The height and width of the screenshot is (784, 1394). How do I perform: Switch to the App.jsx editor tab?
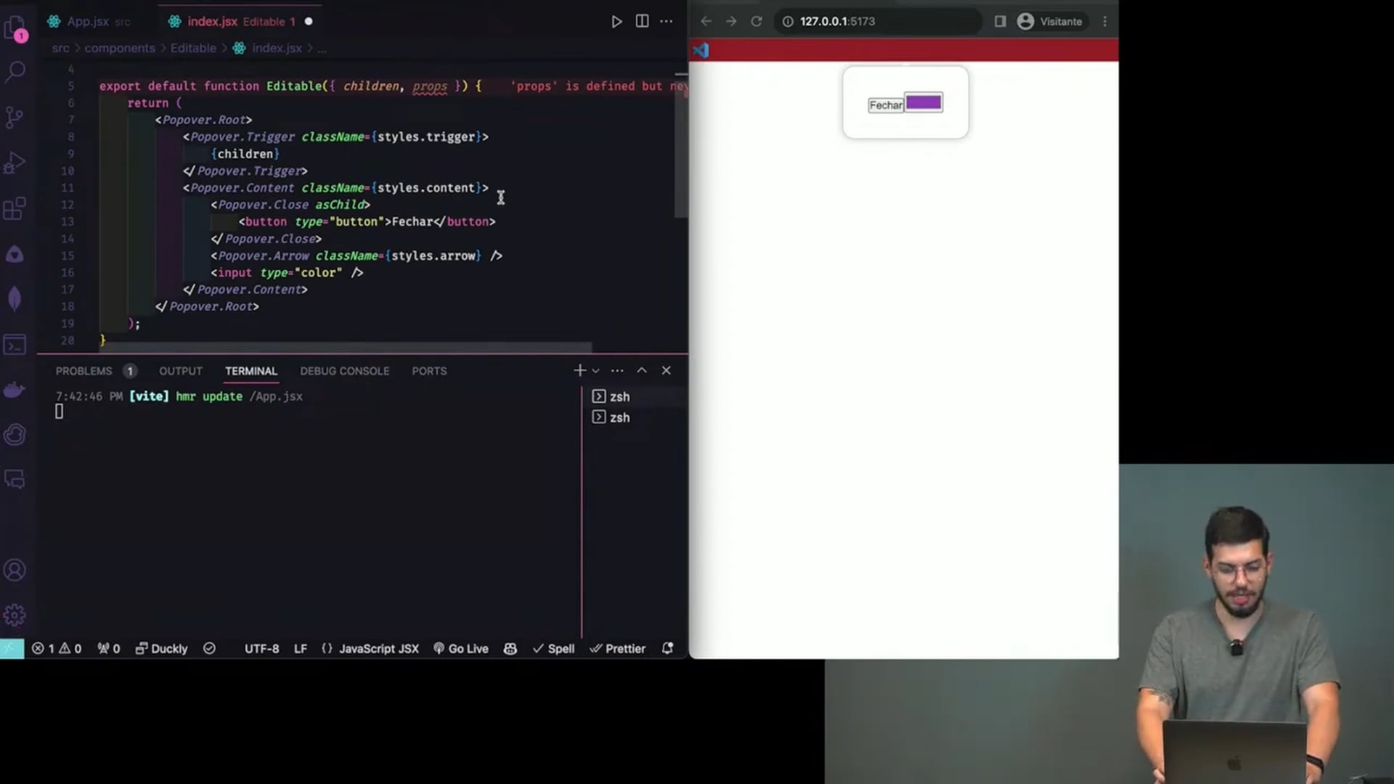pos(89,22)
